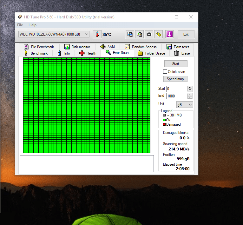Decrease the End value with down arrow
The image size is (243, 225).
click(190, 97)
